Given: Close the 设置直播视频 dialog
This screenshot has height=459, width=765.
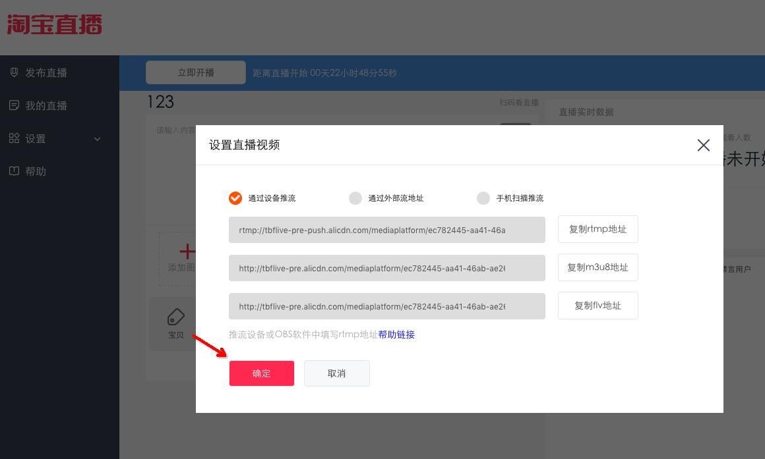Looking at the screenshot, I should [x=703, y=145].
